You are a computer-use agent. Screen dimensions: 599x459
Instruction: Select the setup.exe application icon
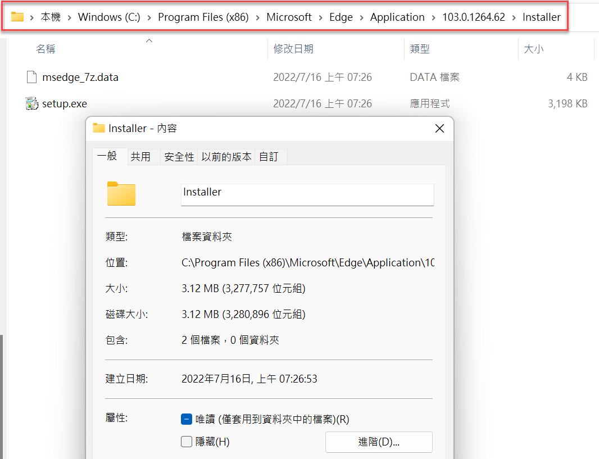[31, 103]
